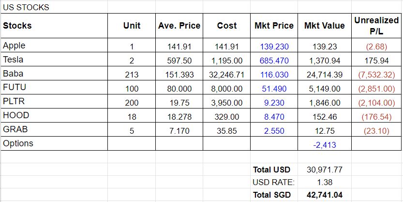Click the Mkt Value column header
The height and width of the screenshot is (202, 403).
tap(324, 26)
